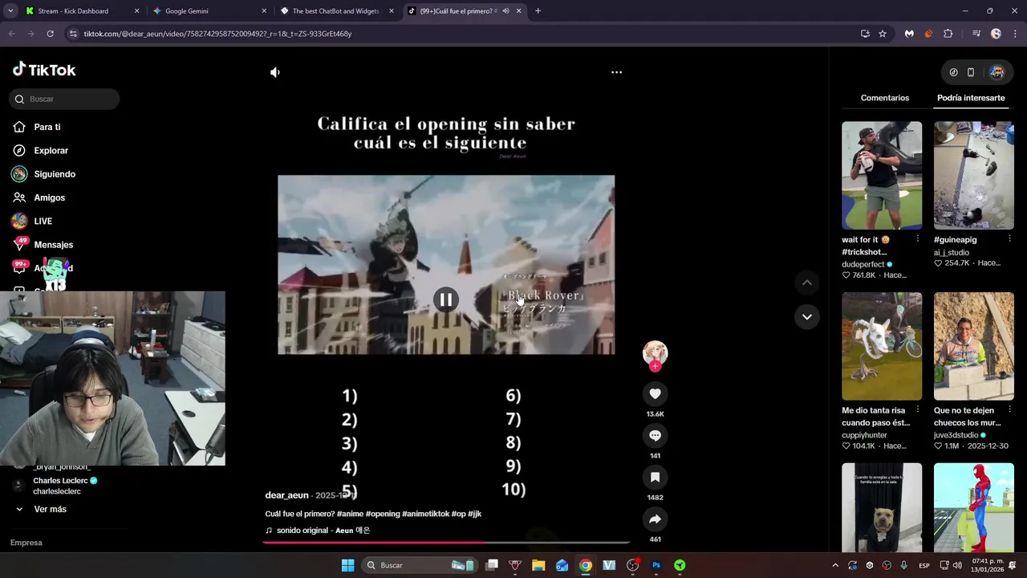Open the #anime hashtag in caption
This screenshot has height=578, width=1027.
coord(350,514)
